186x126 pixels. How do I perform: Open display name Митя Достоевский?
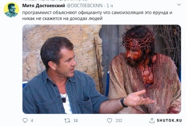(x=44, y=6)
